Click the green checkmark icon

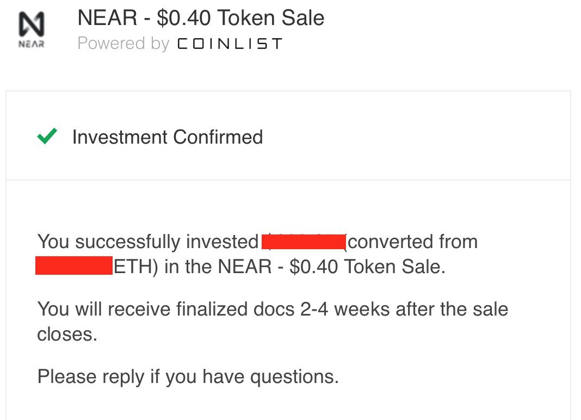47,136
